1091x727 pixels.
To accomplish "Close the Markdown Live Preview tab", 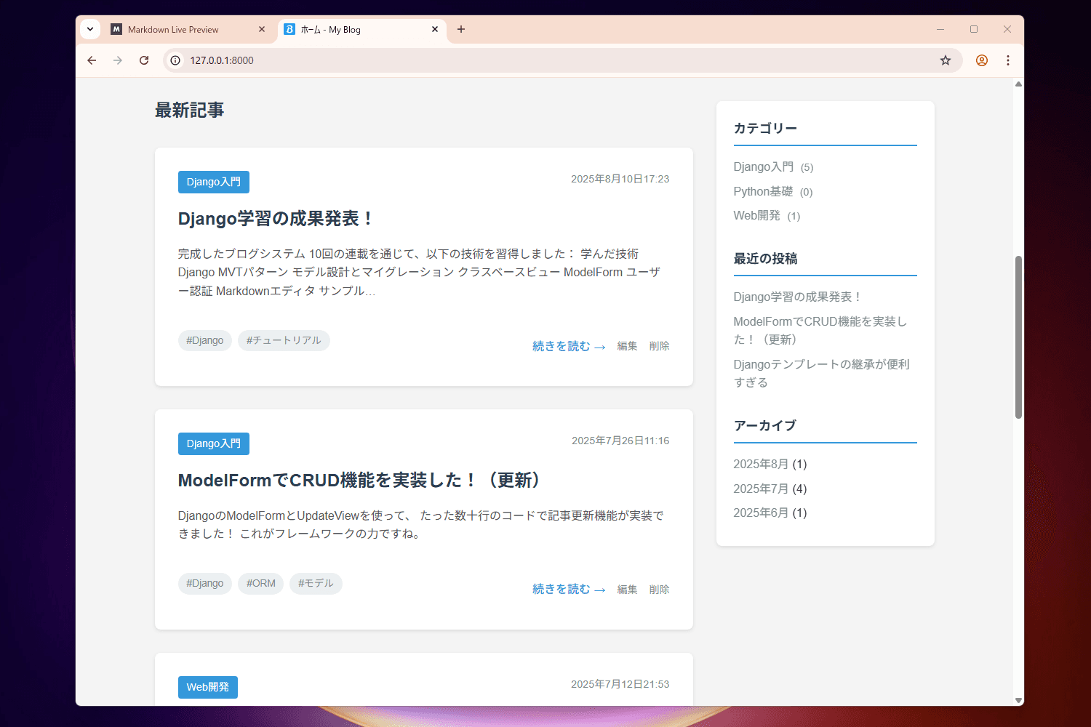I will (x=262, y=29).
